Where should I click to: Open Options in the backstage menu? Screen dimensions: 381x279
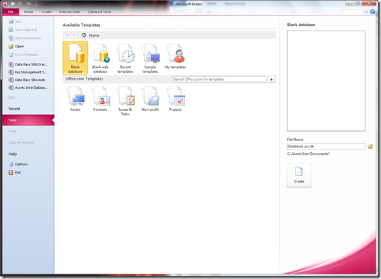(x=18, y=164)
